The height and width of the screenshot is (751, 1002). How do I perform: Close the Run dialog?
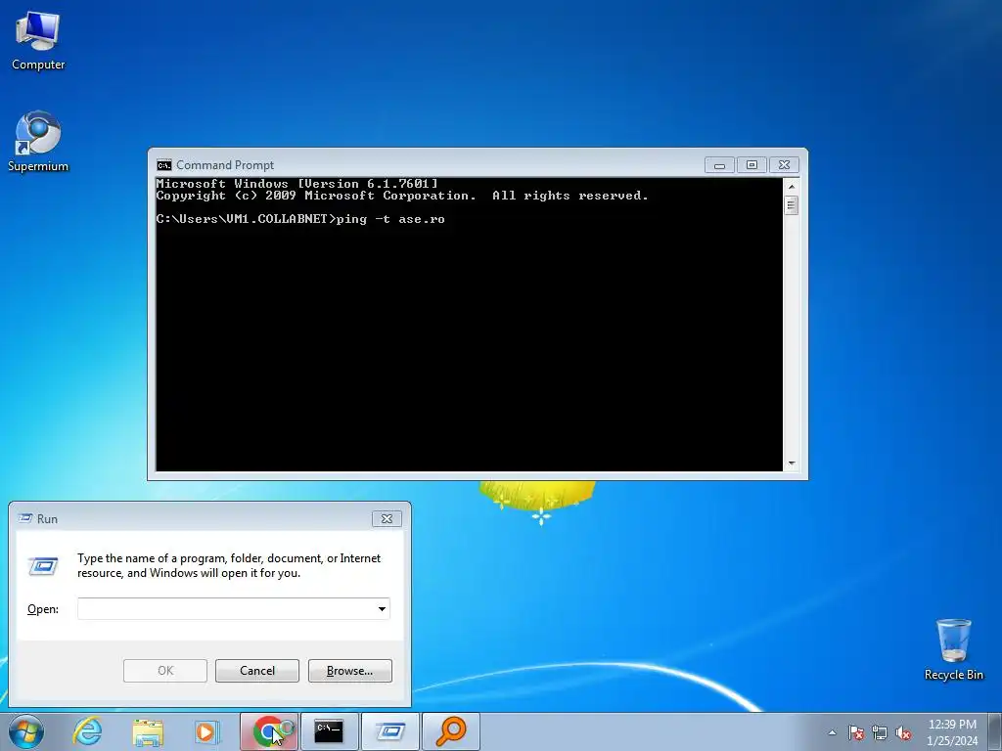387,518
